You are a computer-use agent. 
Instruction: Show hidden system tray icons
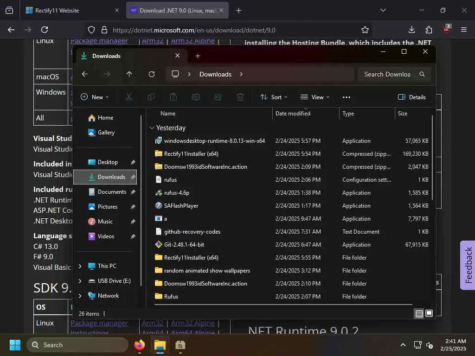pos(403,345)
